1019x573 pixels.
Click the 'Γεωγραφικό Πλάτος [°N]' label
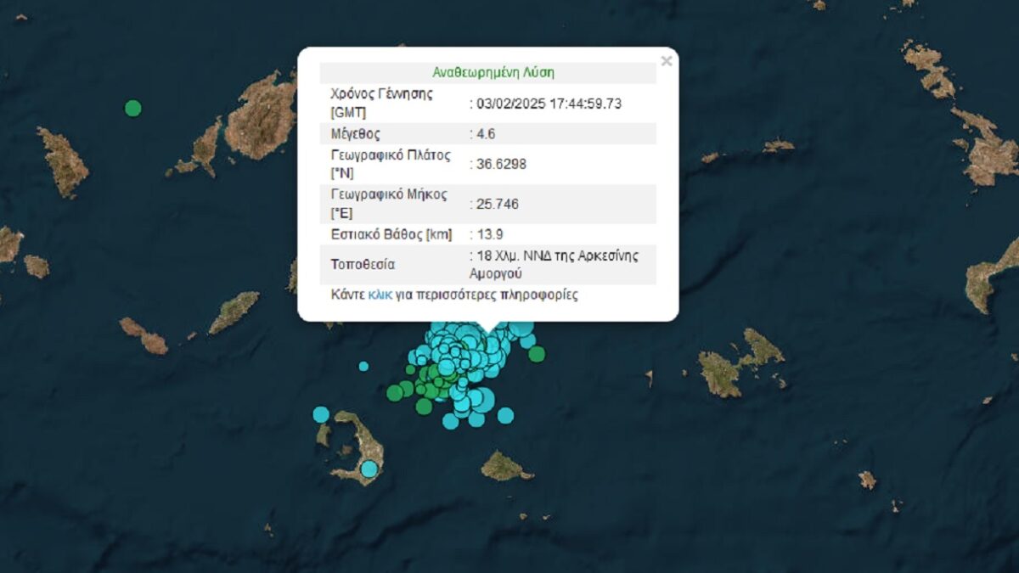(391, 164)
